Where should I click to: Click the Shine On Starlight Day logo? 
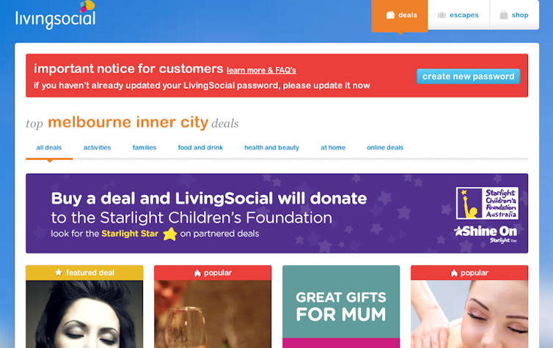(486, 234)
